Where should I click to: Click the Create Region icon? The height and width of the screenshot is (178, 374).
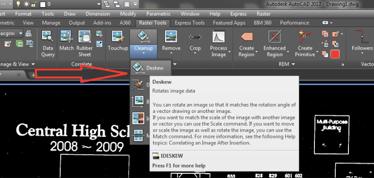[x=247, y=36]
